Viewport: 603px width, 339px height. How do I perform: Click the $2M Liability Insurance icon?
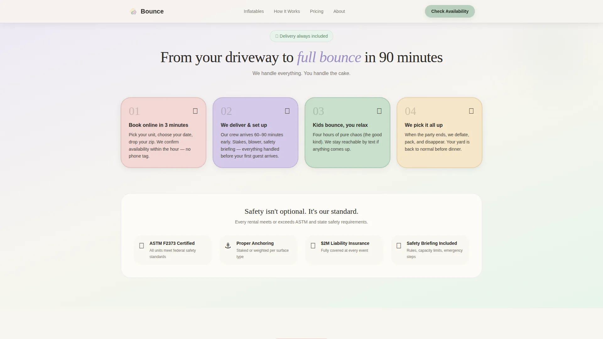313,246
